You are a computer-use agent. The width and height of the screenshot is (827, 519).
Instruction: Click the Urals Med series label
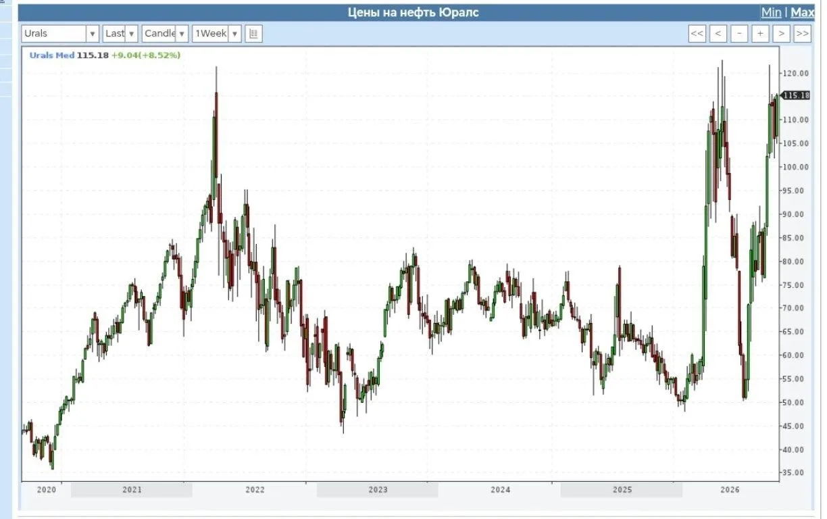[51, 55]
